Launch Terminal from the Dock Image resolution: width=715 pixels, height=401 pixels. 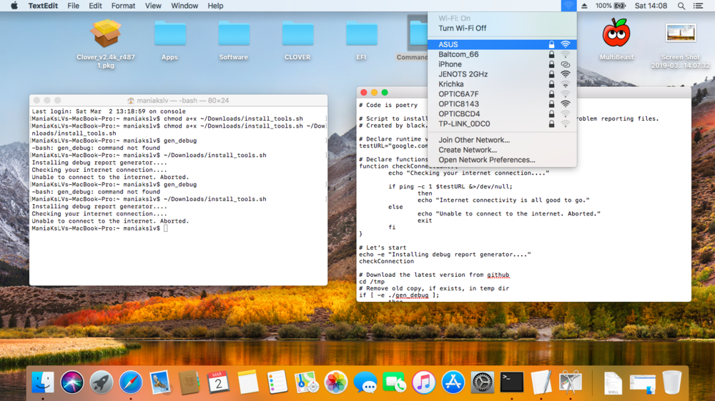pos(512,382)
